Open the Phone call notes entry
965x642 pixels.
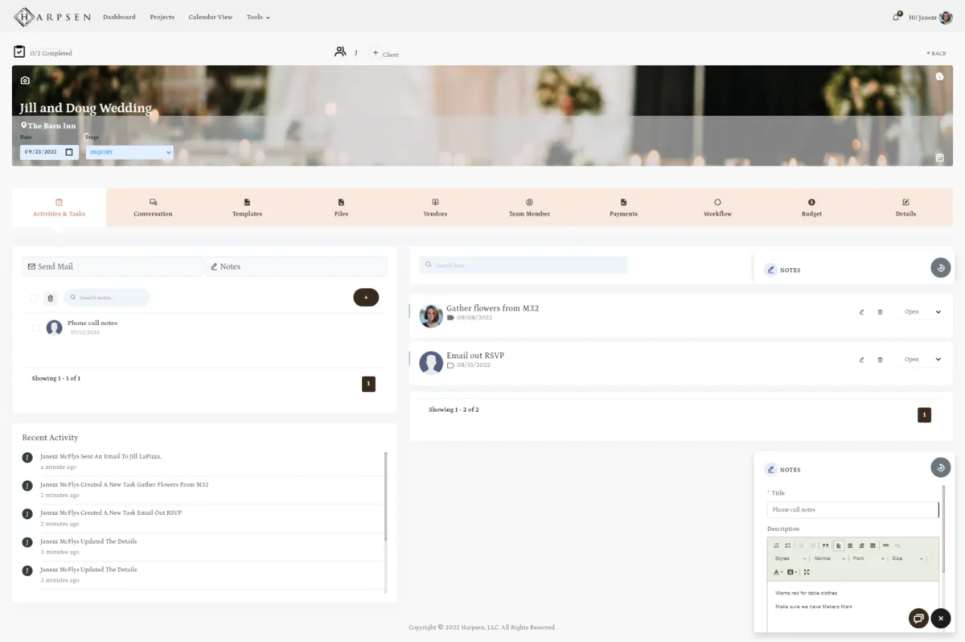[92, 323]
